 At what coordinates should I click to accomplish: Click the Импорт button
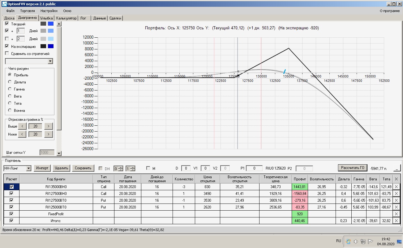tap(42, 168)
